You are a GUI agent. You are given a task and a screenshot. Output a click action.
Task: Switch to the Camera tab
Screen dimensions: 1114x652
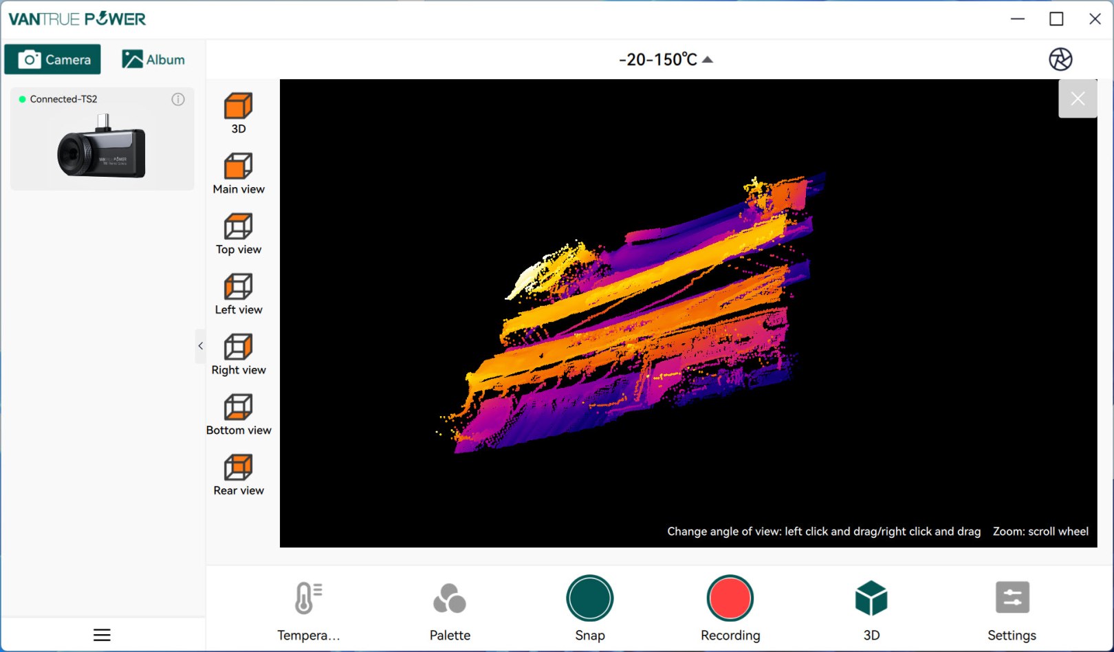[x=53, y=59]
